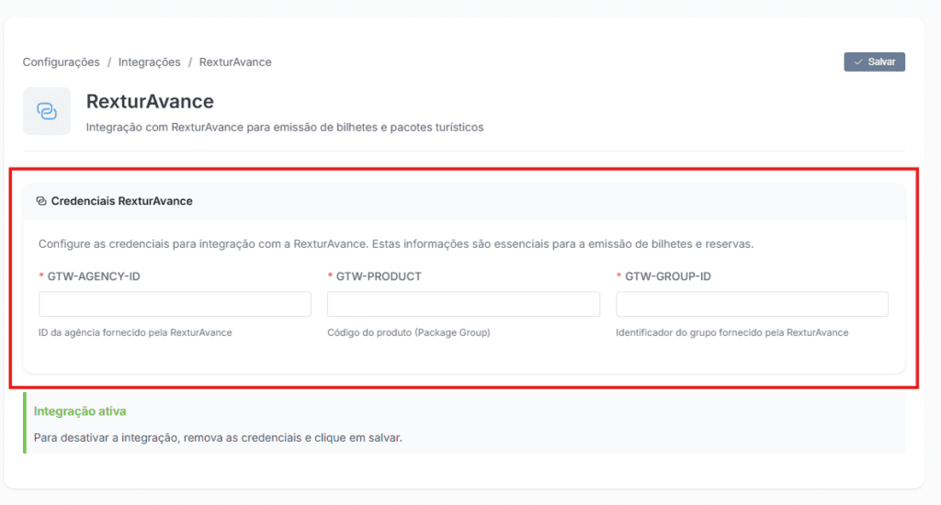Click the GTW-PRODUCT label

pos(379,276)
